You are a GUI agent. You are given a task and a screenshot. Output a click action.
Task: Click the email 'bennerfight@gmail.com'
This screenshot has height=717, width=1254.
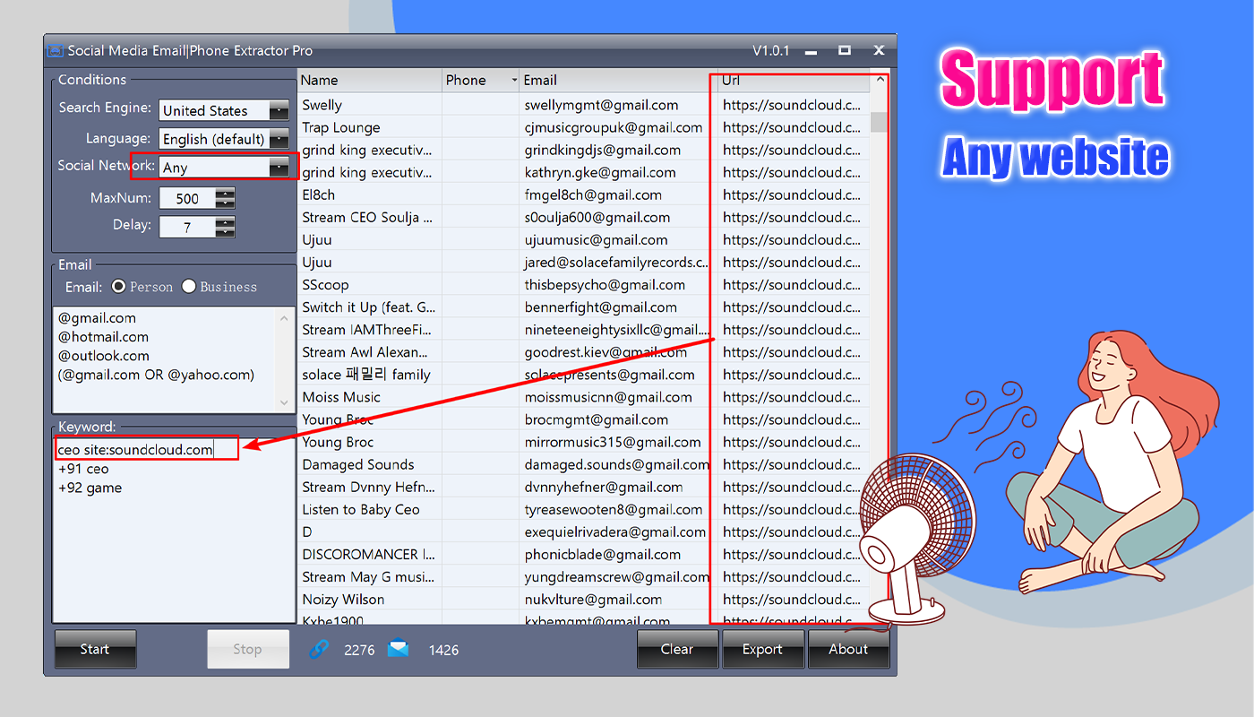[601, 307]
